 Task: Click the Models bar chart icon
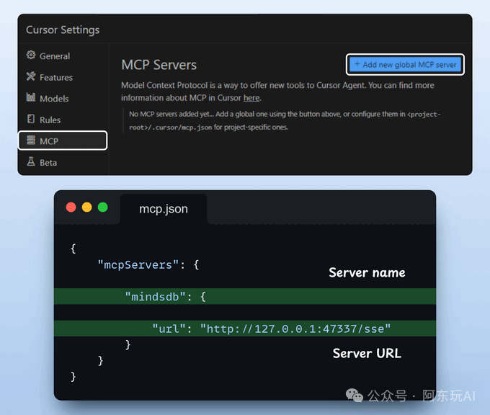31,97
